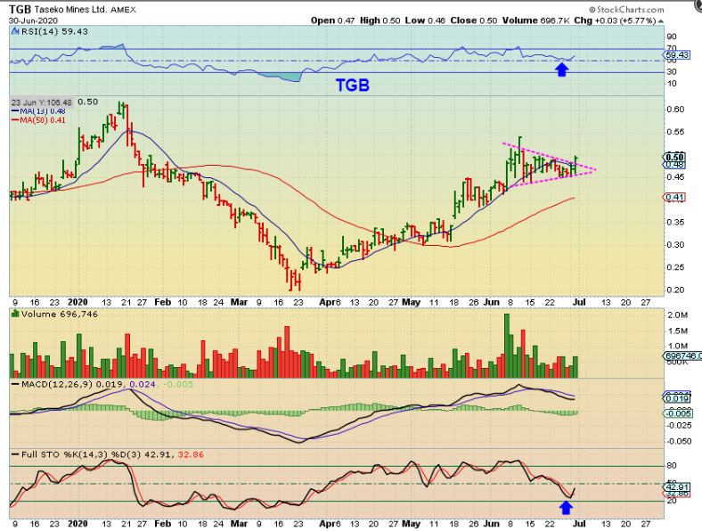Click the 0.25 price axis label
702x531 pixels.
(x=675, y=267)
